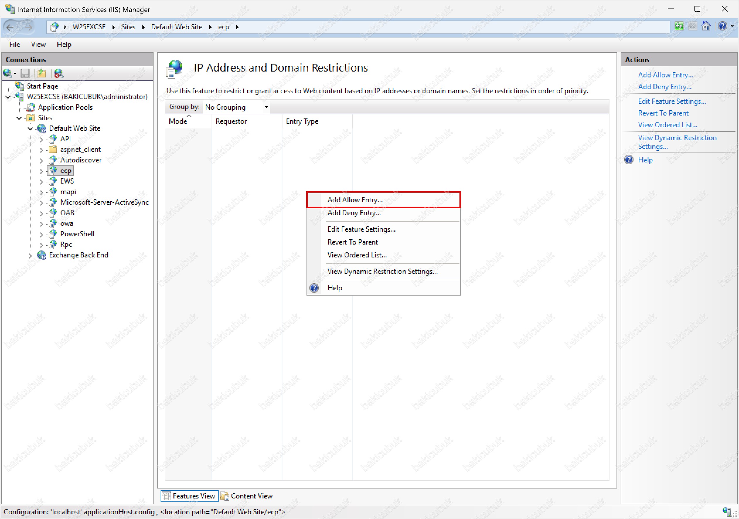Open the address bar Help dropdown arrow

[x=732, y=26]
